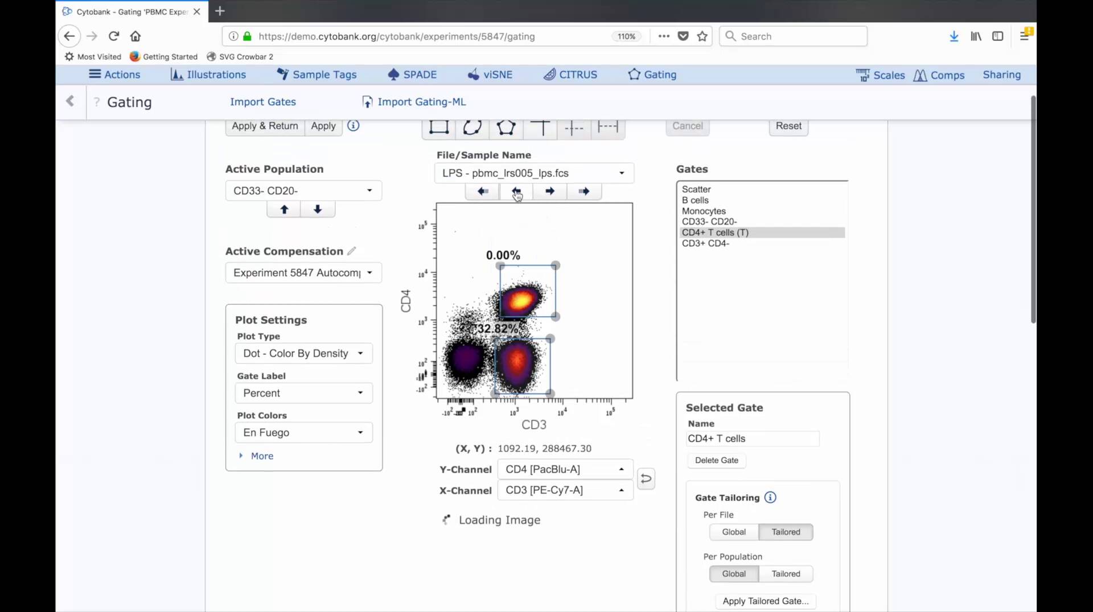Select the quadrant gate tool
The width and height of the screenshot is (1093, 612).
pos(540,127)
